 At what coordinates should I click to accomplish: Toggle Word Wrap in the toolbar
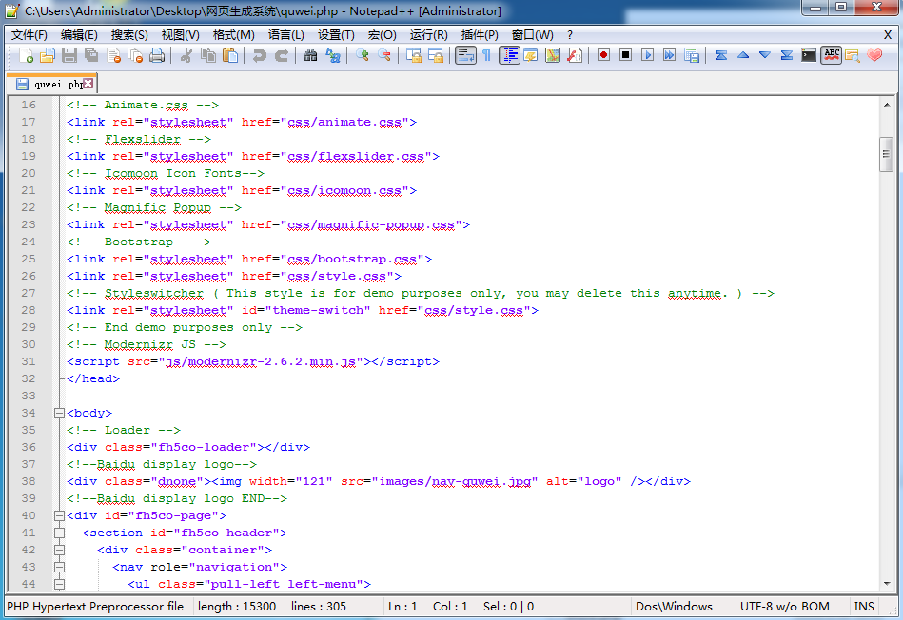tap(465, 55)
